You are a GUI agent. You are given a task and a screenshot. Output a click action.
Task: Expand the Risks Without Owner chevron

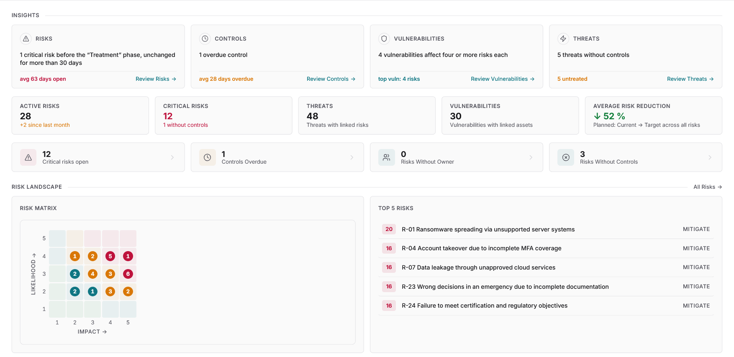tap(531, 157)
